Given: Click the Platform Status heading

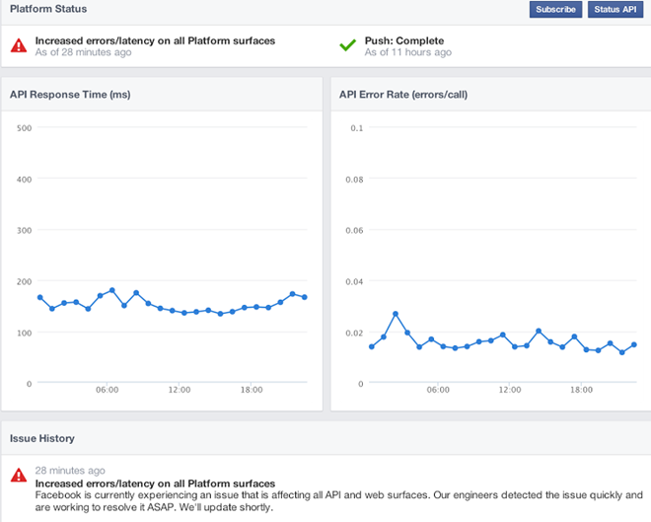Looking at the screenshot, I should point(48,9).
